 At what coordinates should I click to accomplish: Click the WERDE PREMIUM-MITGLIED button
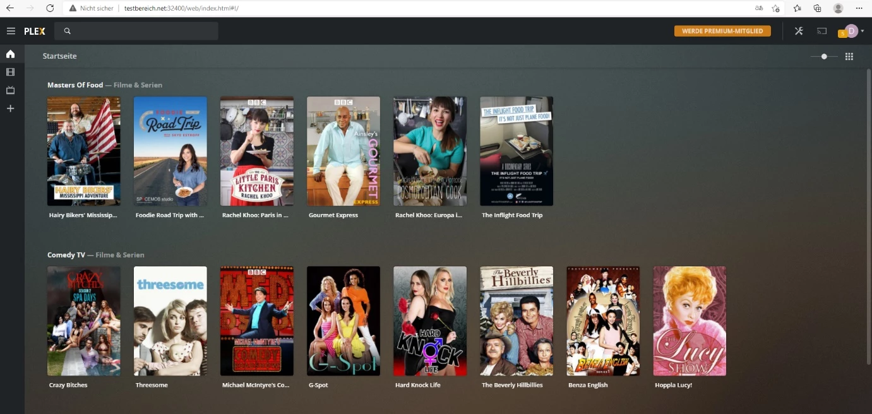click(722, 30)
